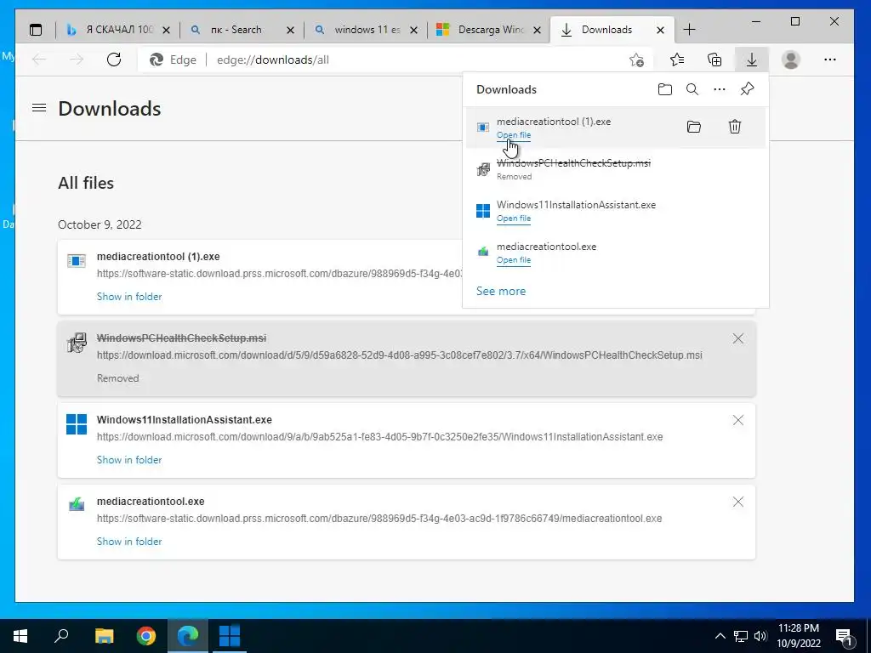The image size is (871, 653).
Task: Open taskbar search magnifier
Action: (x=61, y=635)
